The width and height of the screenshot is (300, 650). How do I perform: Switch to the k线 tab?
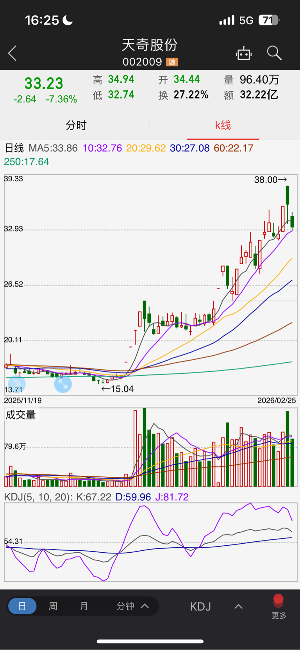point(223,125)
